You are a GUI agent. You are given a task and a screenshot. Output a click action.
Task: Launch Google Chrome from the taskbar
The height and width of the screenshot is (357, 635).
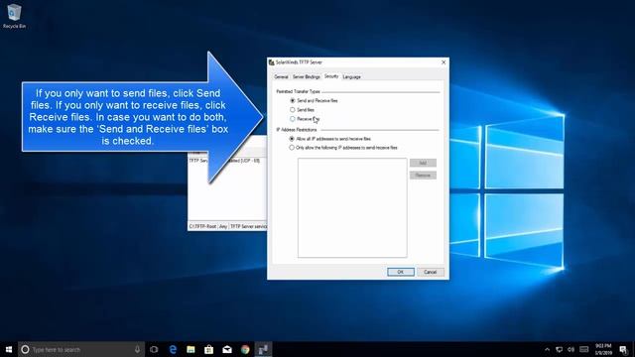245,349
